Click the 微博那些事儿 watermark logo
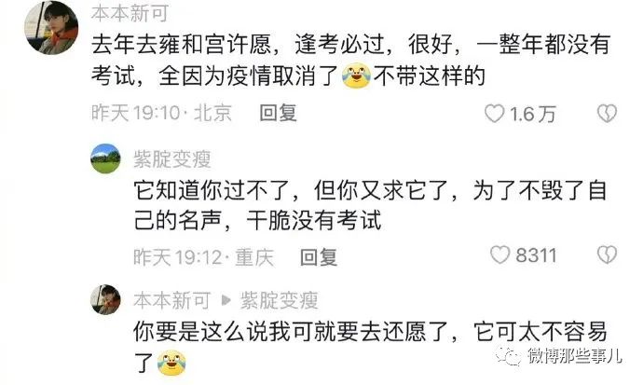 click(x=559, y=355)
